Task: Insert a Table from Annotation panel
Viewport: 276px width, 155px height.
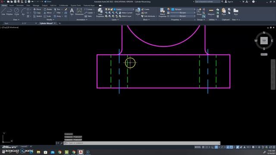Action: click(88, 16)
